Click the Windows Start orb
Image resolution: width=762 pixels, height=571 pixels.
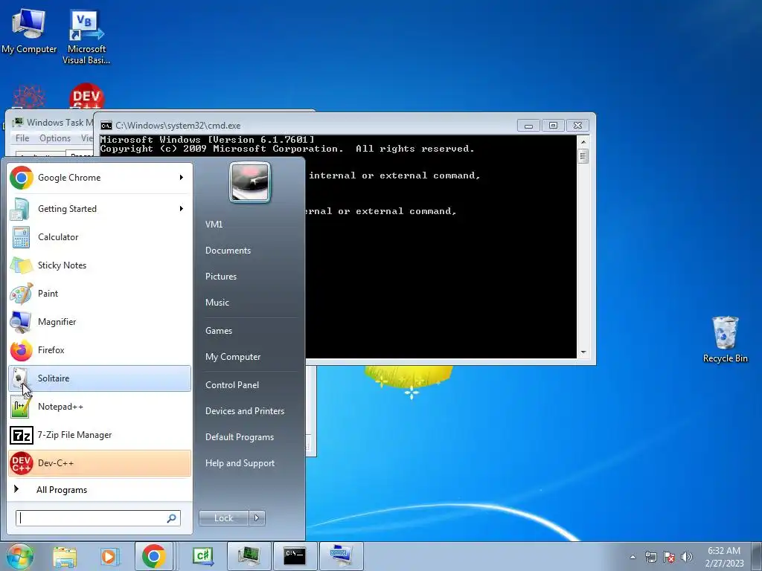[x=20, y=556]
